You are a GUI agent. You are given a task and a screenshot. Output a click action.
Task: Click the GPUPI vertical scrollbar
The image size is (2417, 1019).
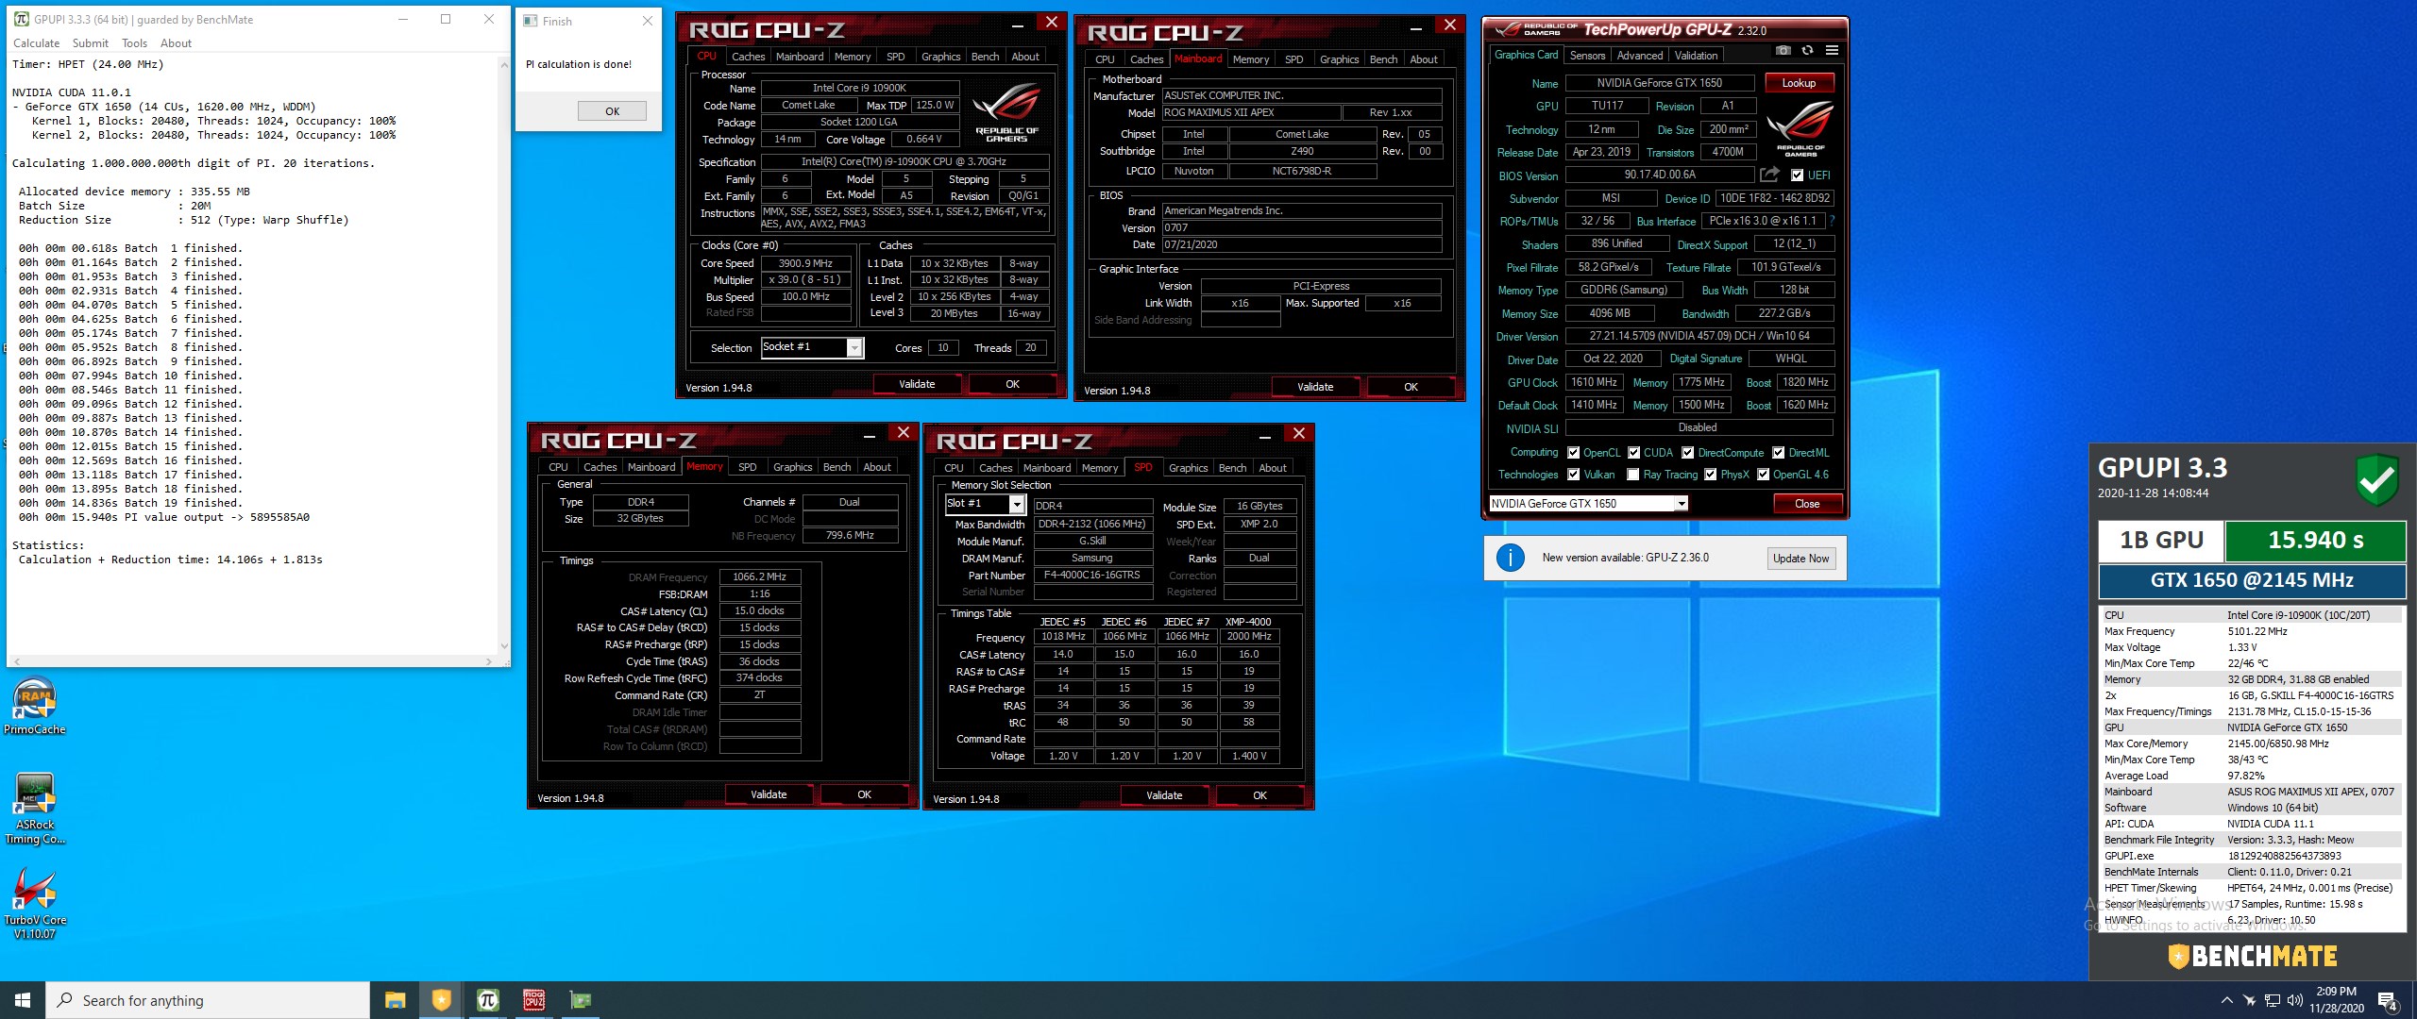[503, 356]
